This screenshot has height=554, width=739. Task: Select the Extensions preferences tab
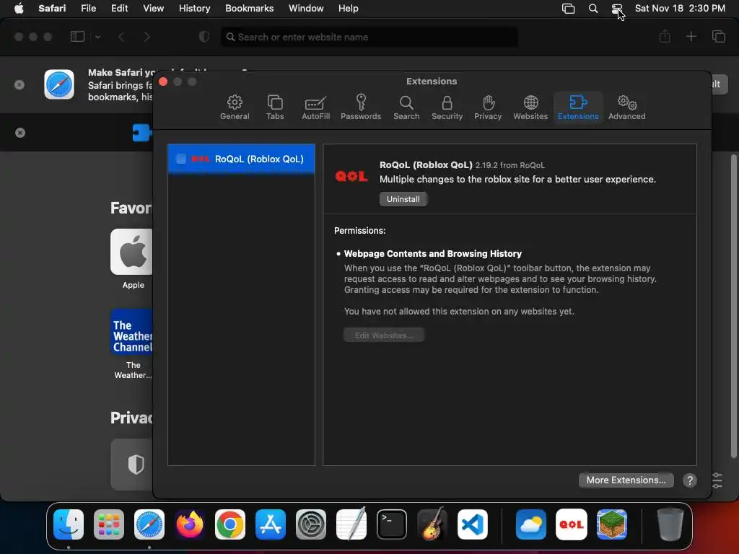(578, 107)
